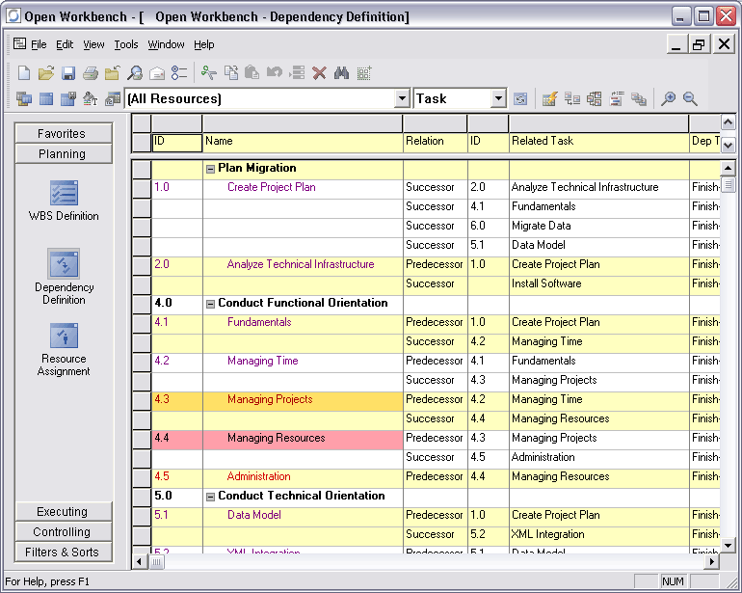This screenshot has width=742, height=593.
Task: Click the vertical scrollbar down arrow
Action: pos(729,543)
